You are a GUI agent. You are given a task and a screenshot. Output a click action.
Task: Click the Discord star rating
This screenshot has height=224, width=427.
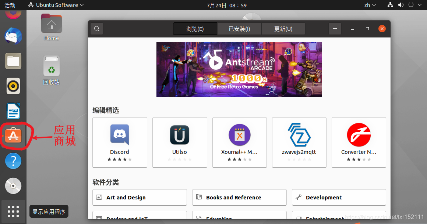(x=120, y=159)
